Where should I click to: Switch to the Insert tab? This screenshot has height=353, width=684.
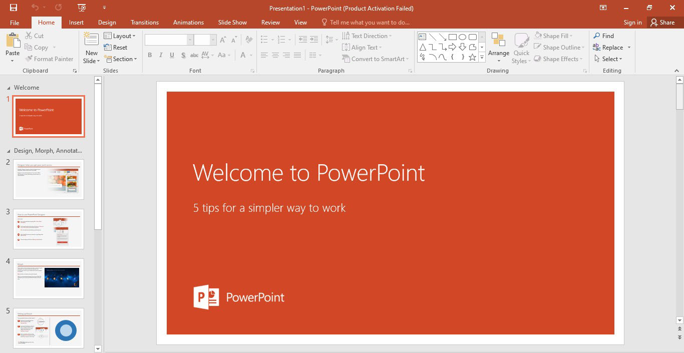click(76, 23)
